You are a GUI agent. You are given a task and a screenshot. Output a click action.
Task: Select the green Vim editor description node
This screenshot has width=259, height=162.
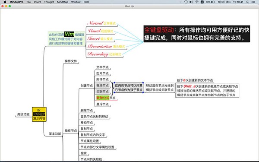click(x=66, y=38)
